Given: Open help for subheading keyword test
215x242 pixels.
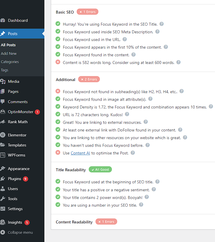Looking at the screenshot, I should [x=182, y=91].
